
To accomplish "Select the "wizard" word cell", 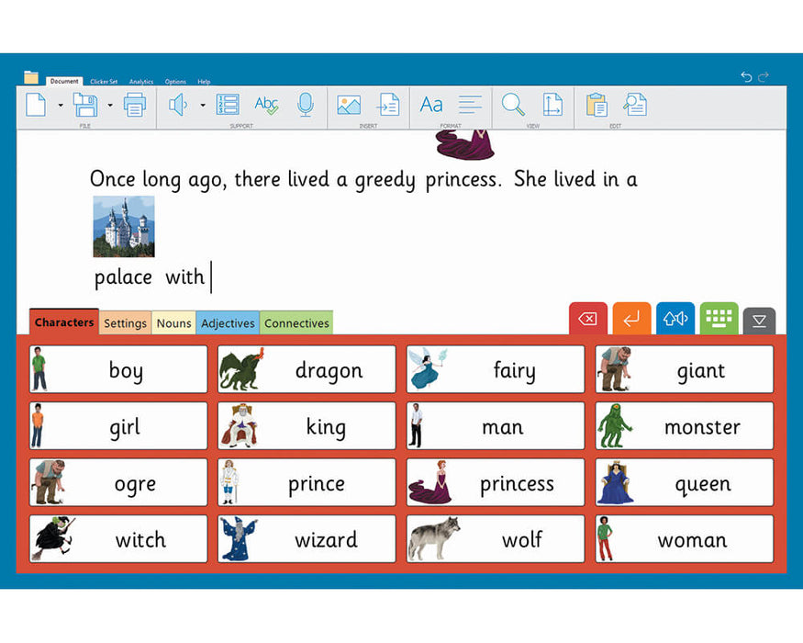I will (307, 539).
